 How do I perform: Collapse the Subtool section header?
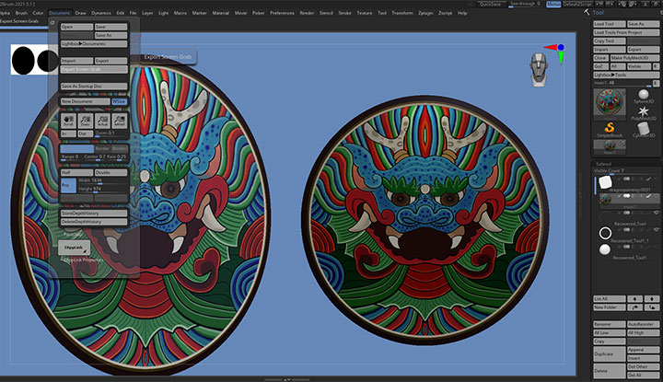click(x=604, y=164)
